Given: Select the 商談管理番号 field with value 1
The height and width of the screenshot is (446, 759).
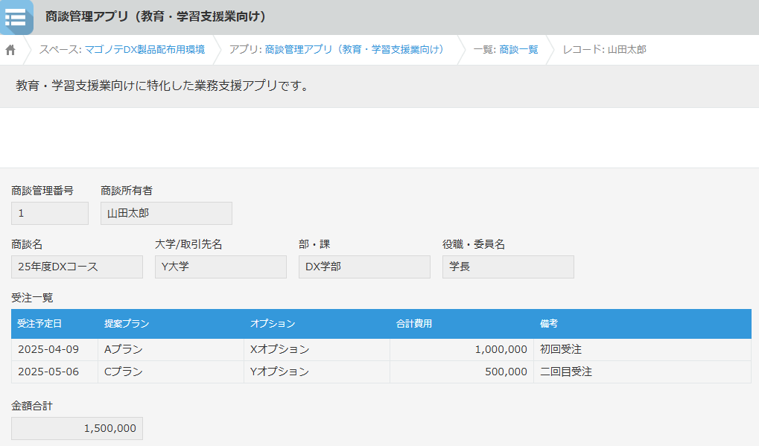Looking at the screenshot, I should pyautogui.click(x=50, y=214).
